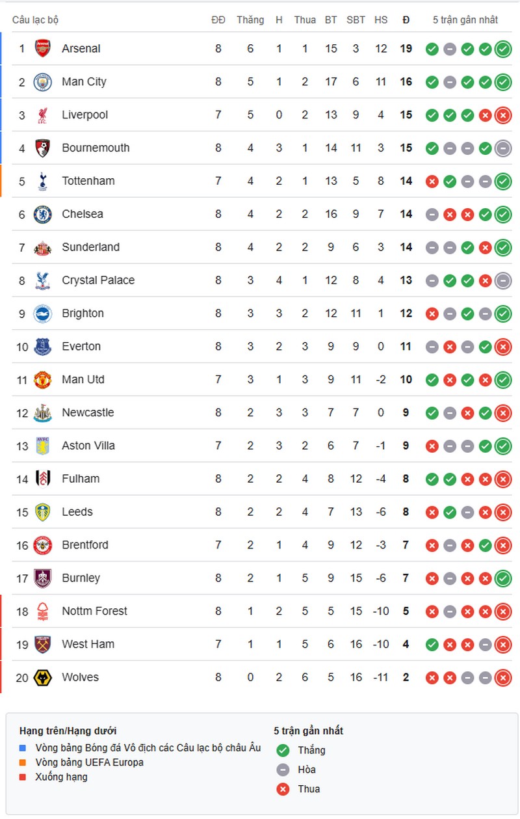Click the Man City club crest
The image size is (520, 819).
[x=42, y=82]
